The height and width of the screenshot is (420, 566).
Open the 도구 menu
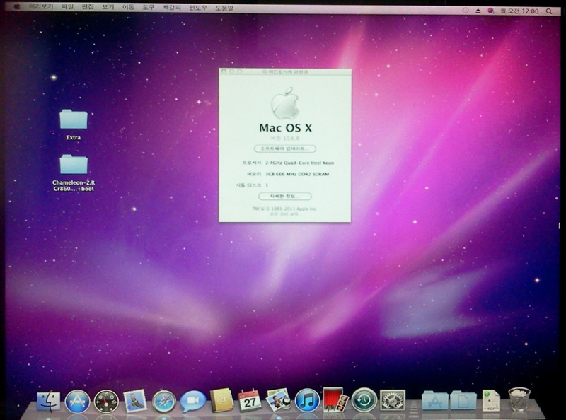pyautogui.click(x=149, y=7)
